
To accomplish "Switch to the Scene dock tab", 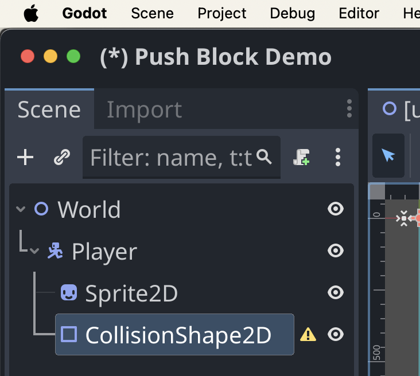I will [x=49, y=109].
